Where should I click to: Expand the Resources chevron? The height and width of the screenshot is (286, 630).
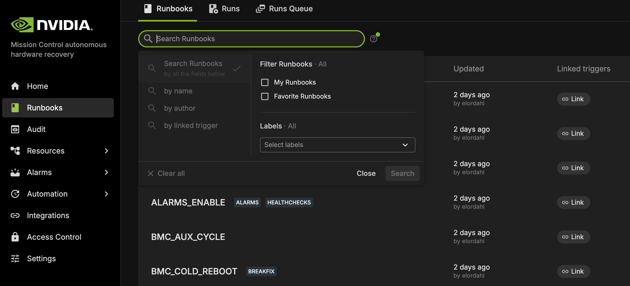click(106, 151)
